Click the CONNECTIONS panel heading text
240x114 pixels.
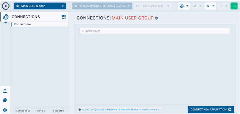click(26, 17)
